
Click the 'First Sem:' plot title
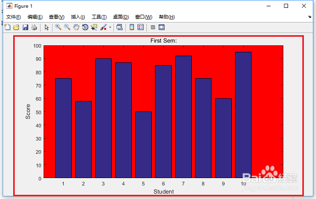163,40
